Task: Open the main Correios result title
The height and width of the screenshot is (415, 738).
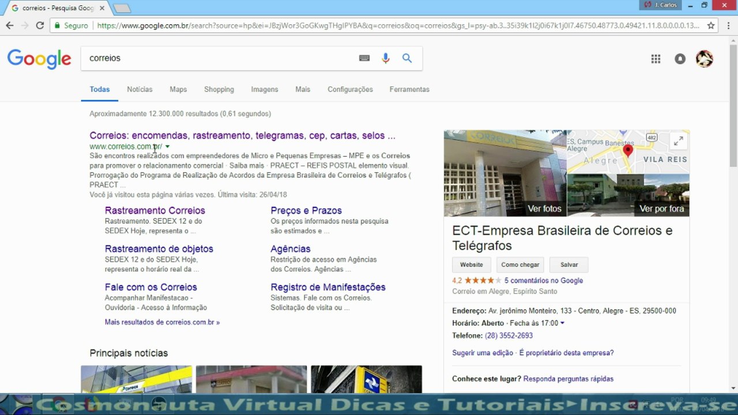Action: click(x=242, y=135)
